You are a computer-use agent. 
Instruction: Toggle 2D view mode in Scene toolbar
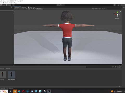pos(26,9)
